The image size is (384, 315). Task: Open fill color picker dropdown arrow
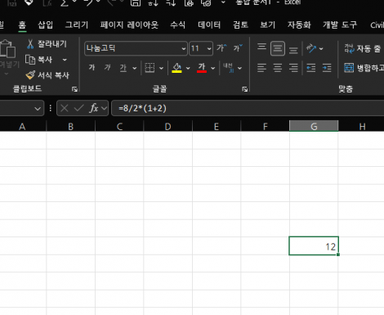(188, 68)
